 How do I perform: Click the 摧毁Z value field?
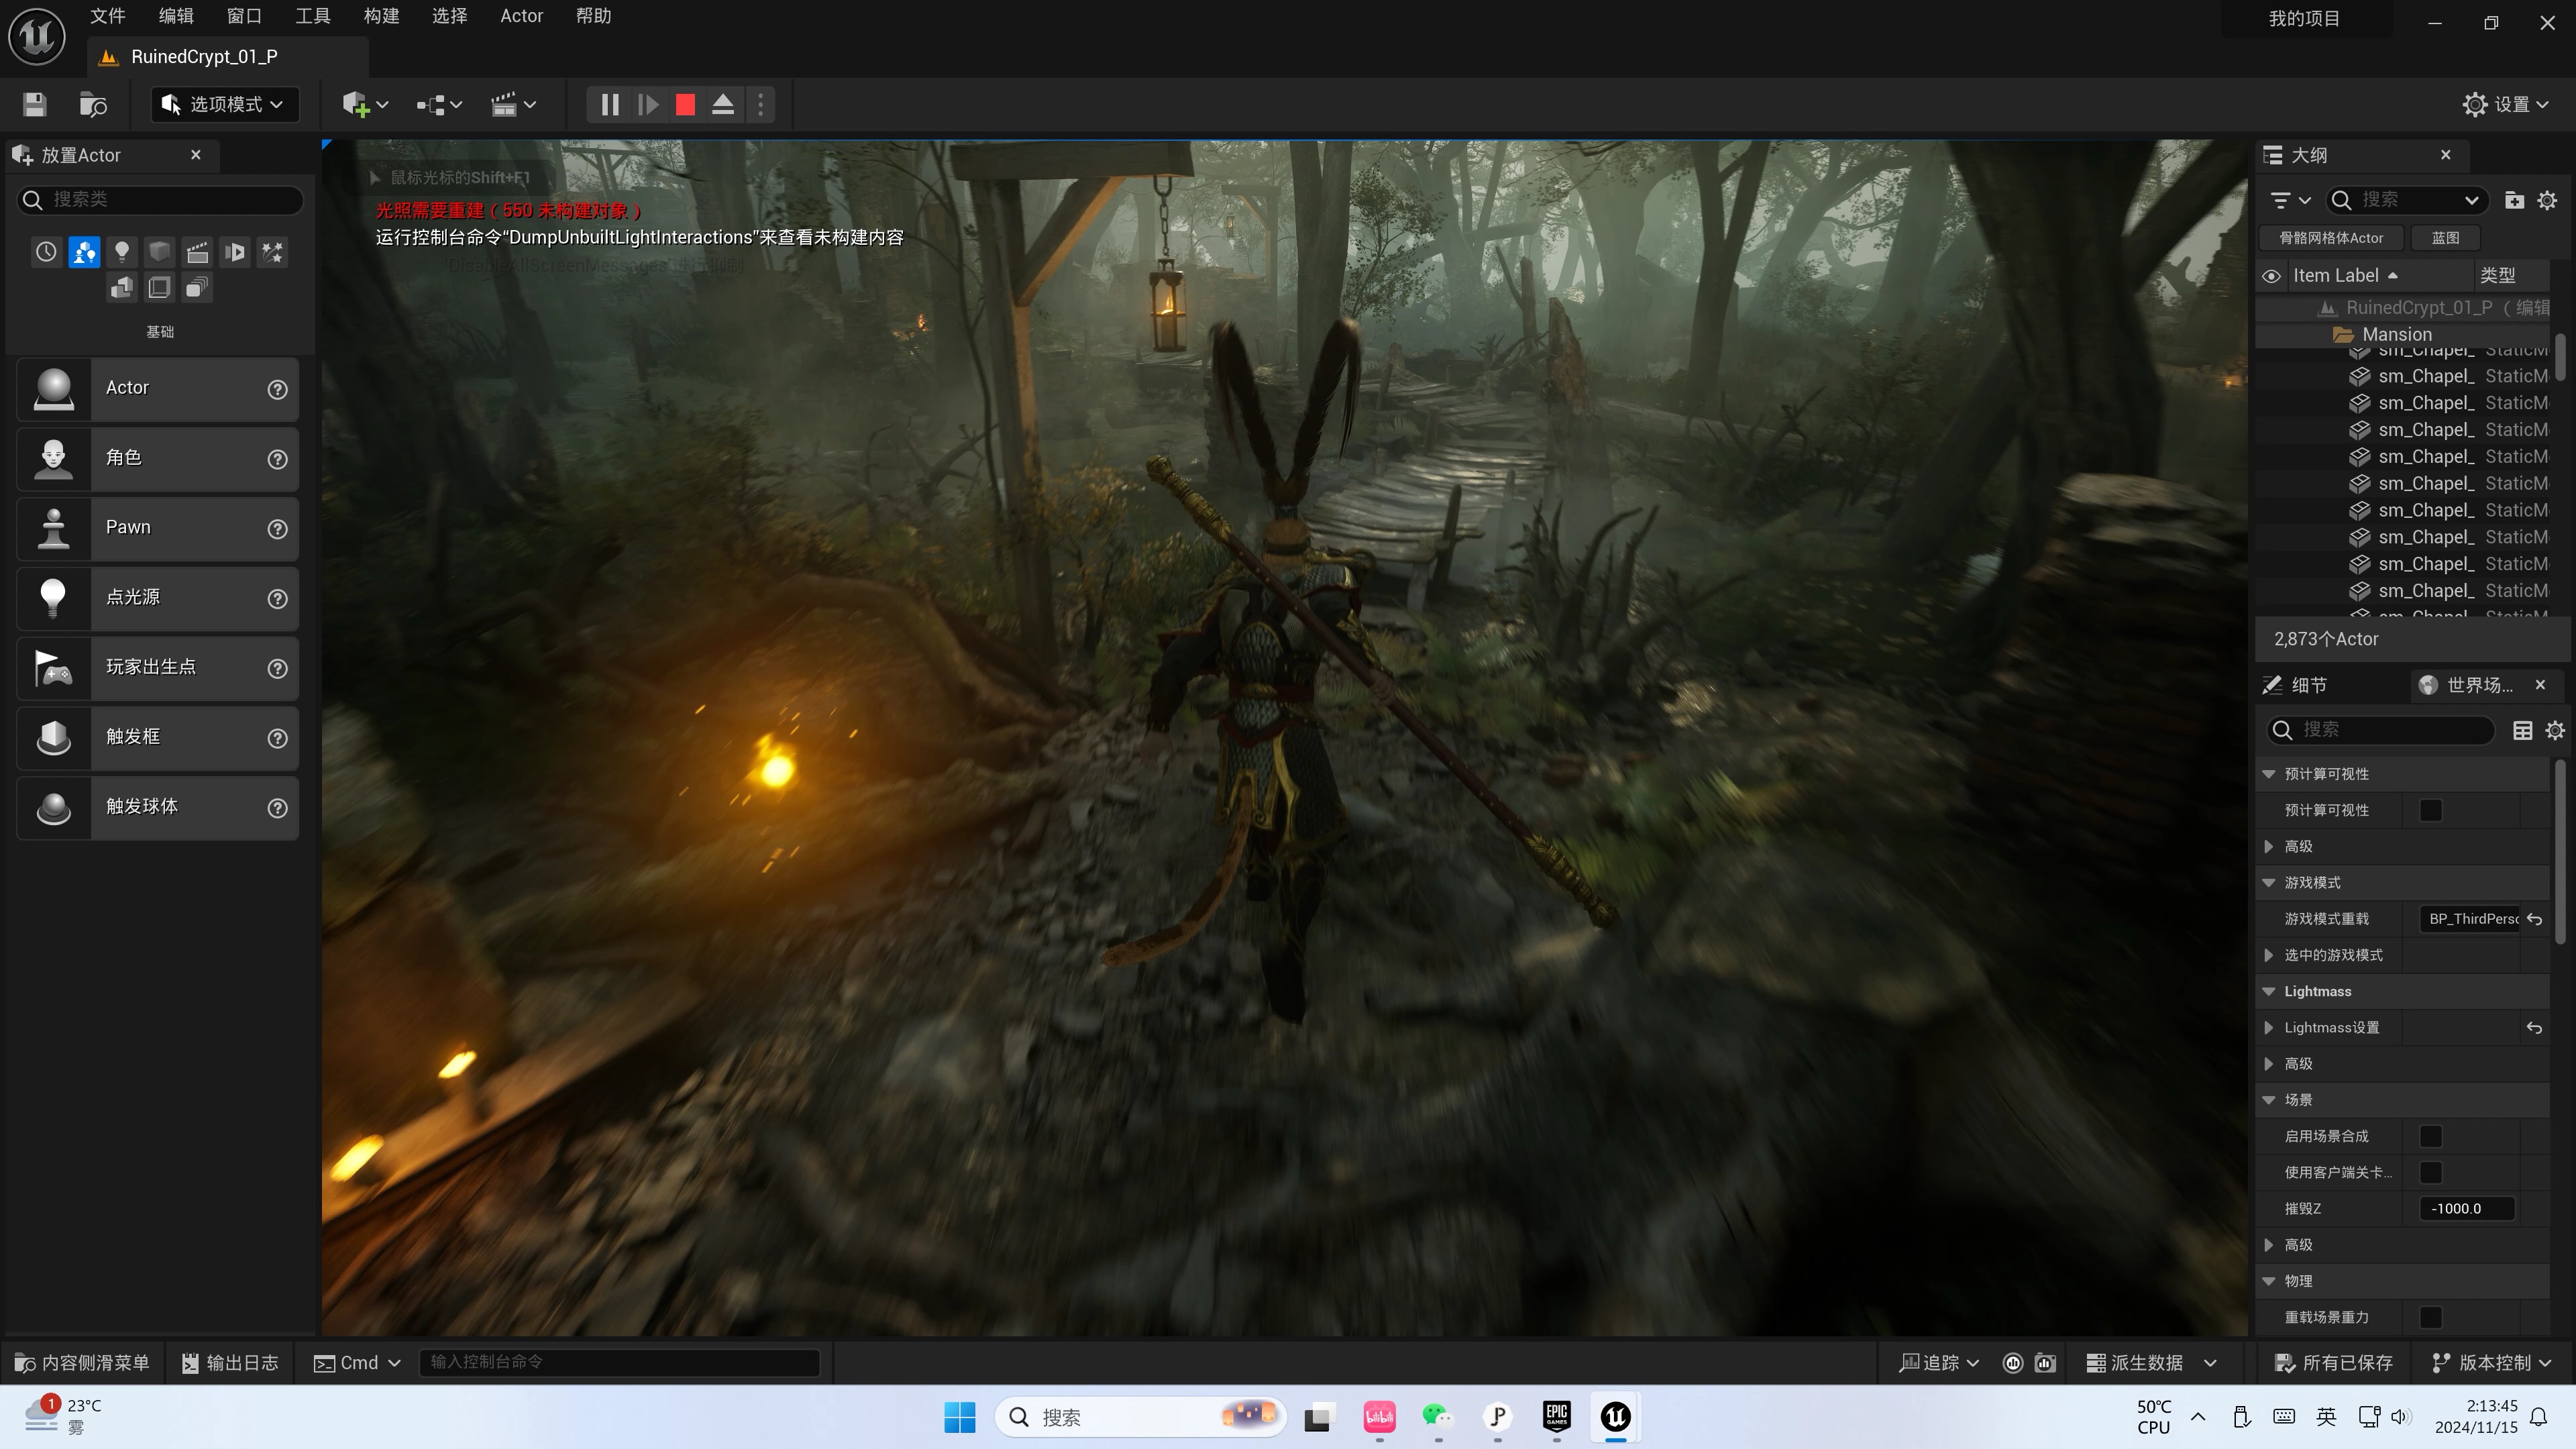click(2466, 1208)
